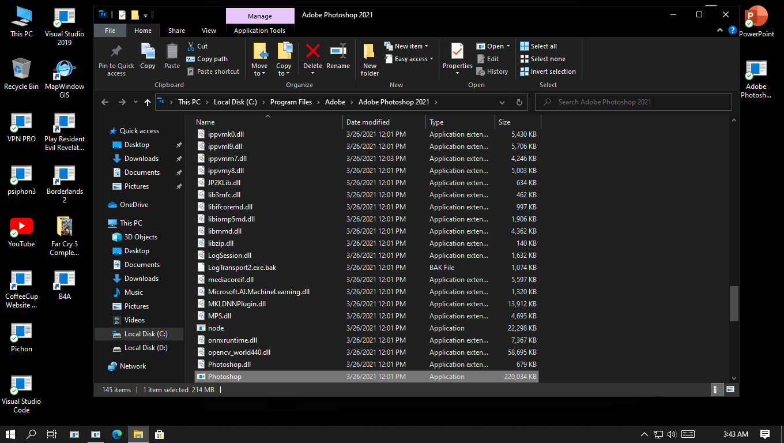Image resolution: width=784 pixels, height=443 pixels.
Task: Click the Copy ribbon icon
Action: click(148, 56)
